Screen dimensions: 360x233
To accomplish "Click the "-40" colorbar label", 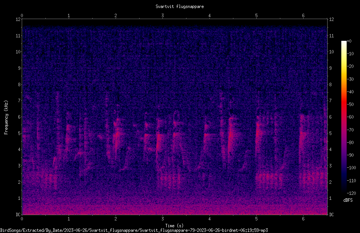I will tap(350, 92).
